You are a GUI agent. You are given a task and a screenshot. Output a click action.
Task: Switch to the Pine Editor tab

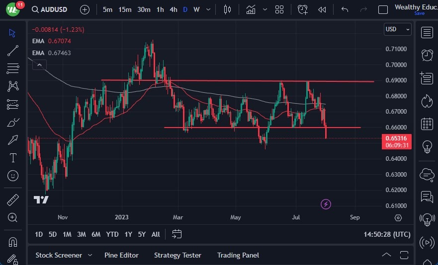coord(121,255)
